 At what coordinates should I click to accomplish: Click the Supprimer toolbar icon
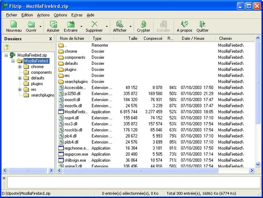coord(94,24)
